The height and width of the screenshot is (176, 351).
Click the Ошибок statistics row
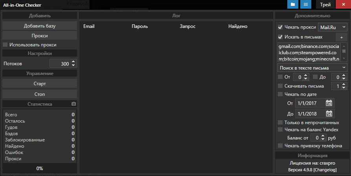click(40, 152)
